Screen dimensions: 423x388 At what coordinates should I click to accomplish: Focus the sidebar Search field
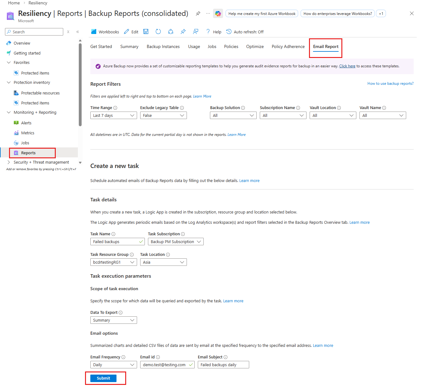pos(34,32)
